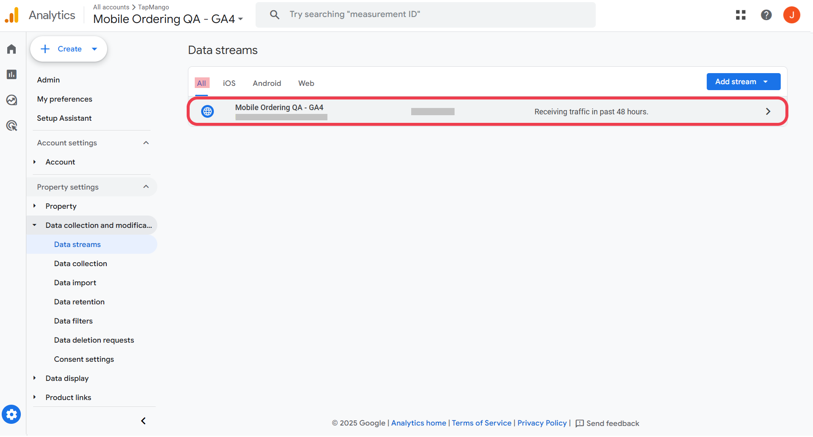Switch to the iOS tab

(x=229, y=83)
